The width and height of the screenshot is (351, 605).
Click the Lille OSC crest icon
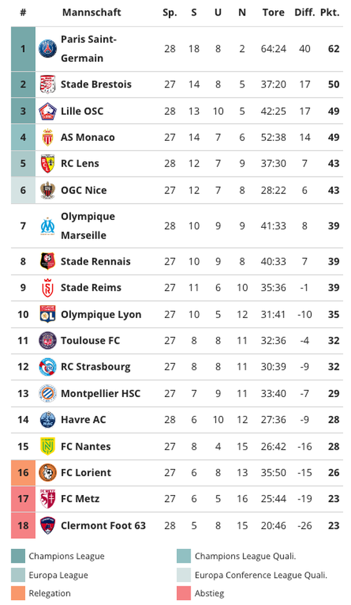coord(48,111)
